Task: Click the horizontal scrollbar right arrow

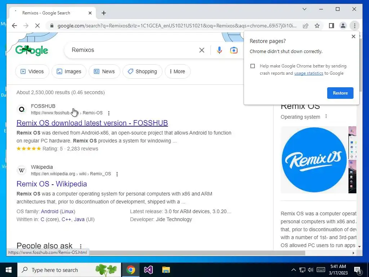Action: (353, 253)
